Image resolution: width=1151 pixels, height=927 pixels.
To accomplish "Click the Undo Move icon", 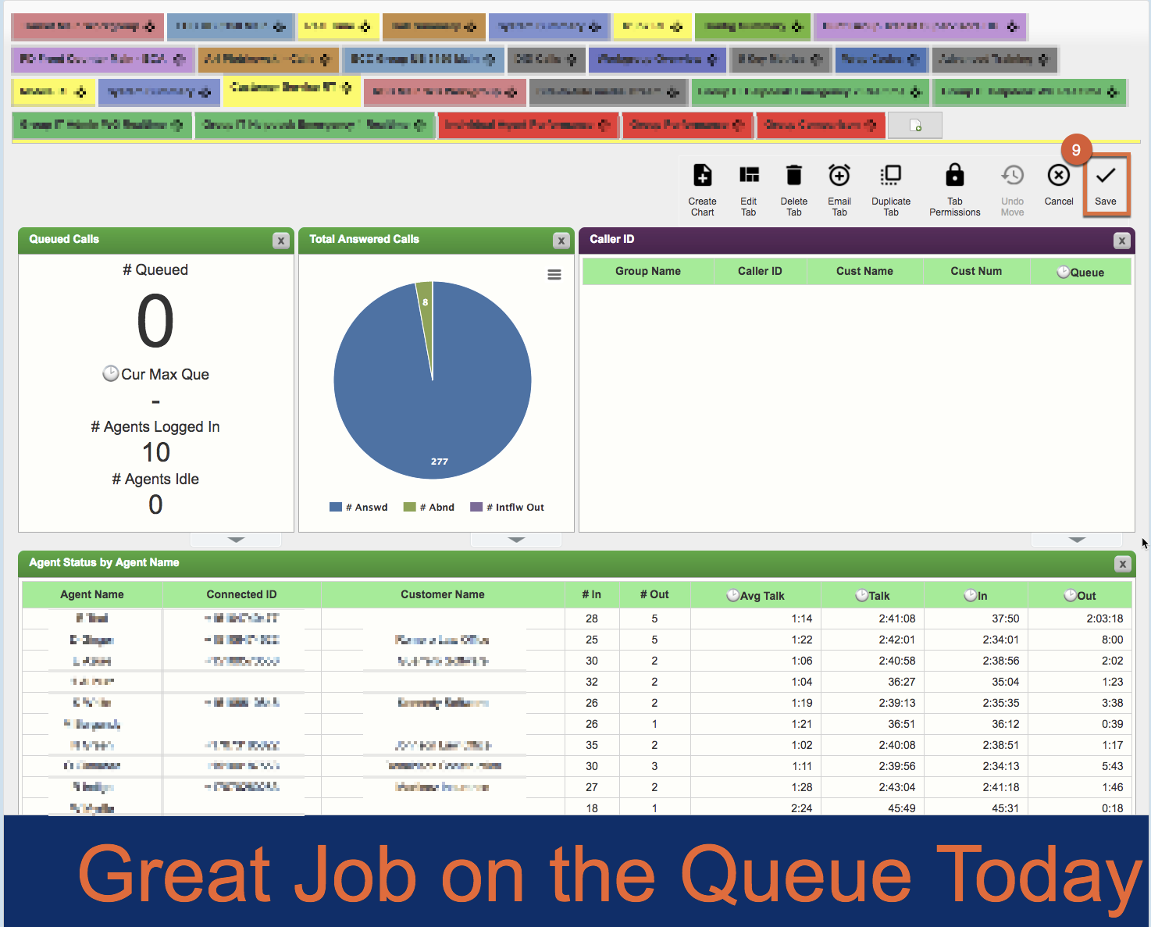I will (1012, 176).
